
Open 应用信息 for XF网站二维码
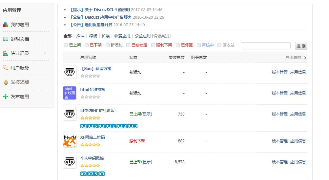[298, 141]
